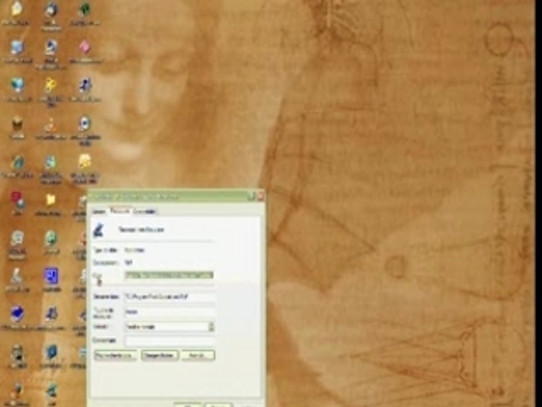Click the Advanced button
The width and height of the screenshot is (542, 407).
198,356
